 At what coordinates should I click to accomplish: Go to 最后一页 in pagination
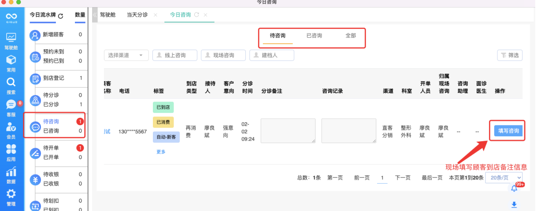[432, 178]
